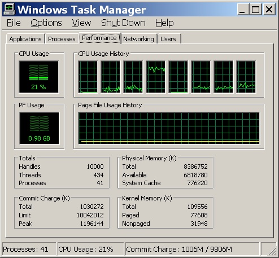Screen dimensions: 279x258
Task: Click the third CPU history graph
Action: point(133,77)
